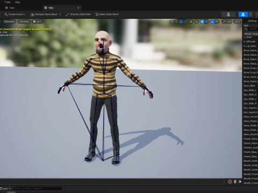This screenshot has height=193, width=258.
Task: Click the Reimport Base Mesh button
Action: pos(44,14)
